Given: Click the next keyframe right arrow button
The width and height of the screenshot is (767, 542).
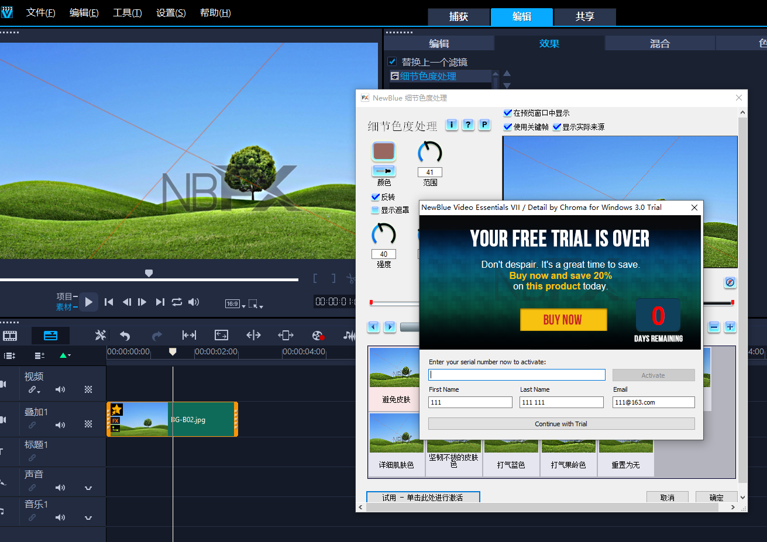Looking at the screenshot, I should tap(390, 327).
